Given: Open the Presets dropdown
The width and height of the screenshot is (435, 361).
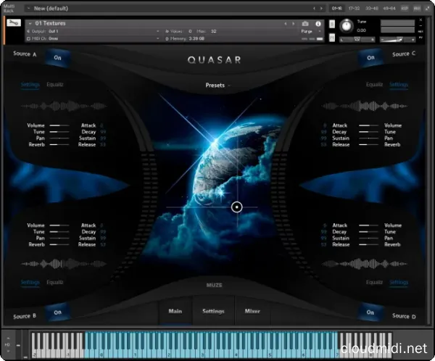Looking at the screenshot, I should (217, 86).
